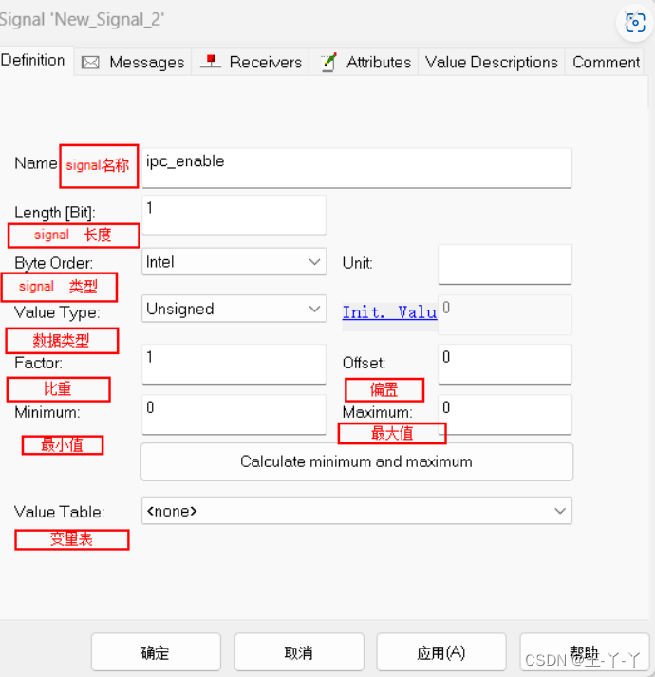
Task: Open the Value Table dropdown
Action: (357, 511)
